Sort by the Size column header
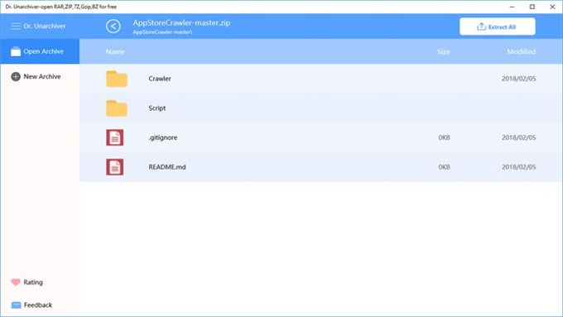 (444, 51)
